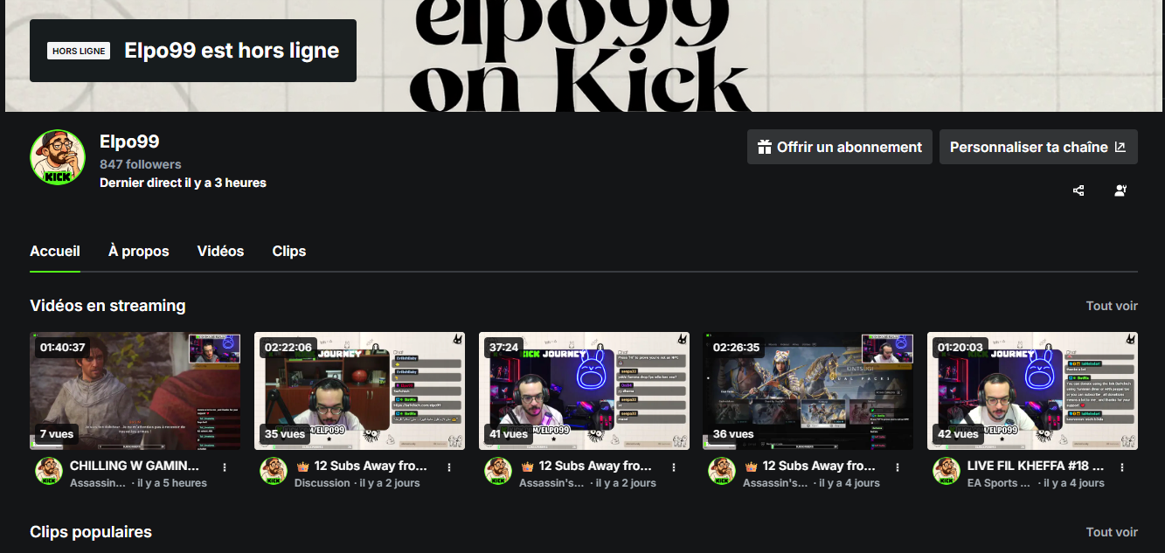Open the 02:26:35 video thumbnail
The width and height of the screenshot is (1165, 553).
808,391
